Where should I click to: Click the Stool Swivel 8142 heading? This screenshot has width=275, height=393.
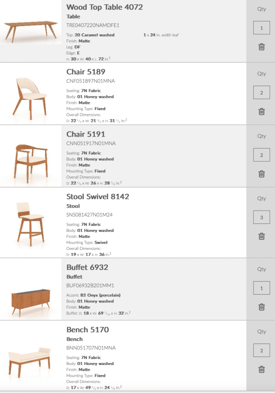(97, 196)
